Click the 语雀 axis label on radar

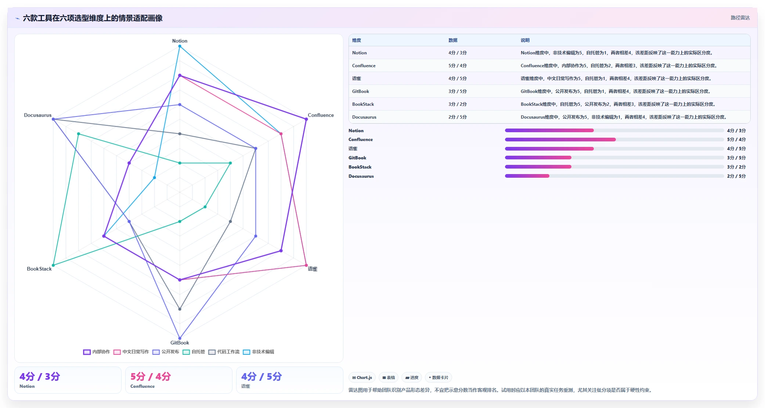point(313,269)
